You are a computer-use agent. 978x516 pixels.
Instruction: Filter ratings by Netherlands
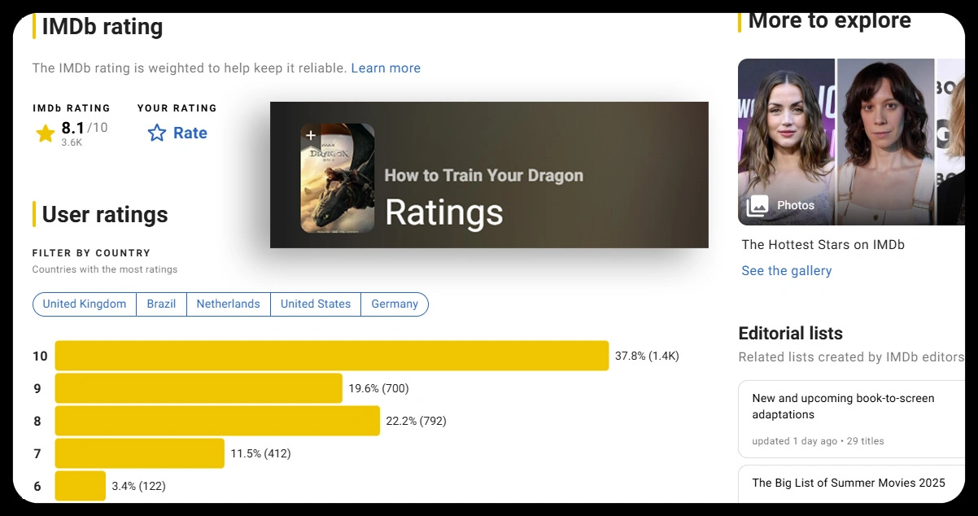coord(229,304)
